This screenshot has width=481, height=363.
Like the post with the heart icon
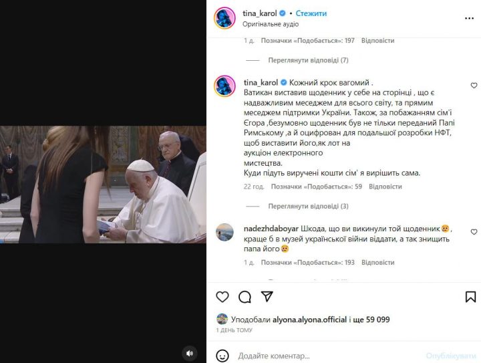222,297
